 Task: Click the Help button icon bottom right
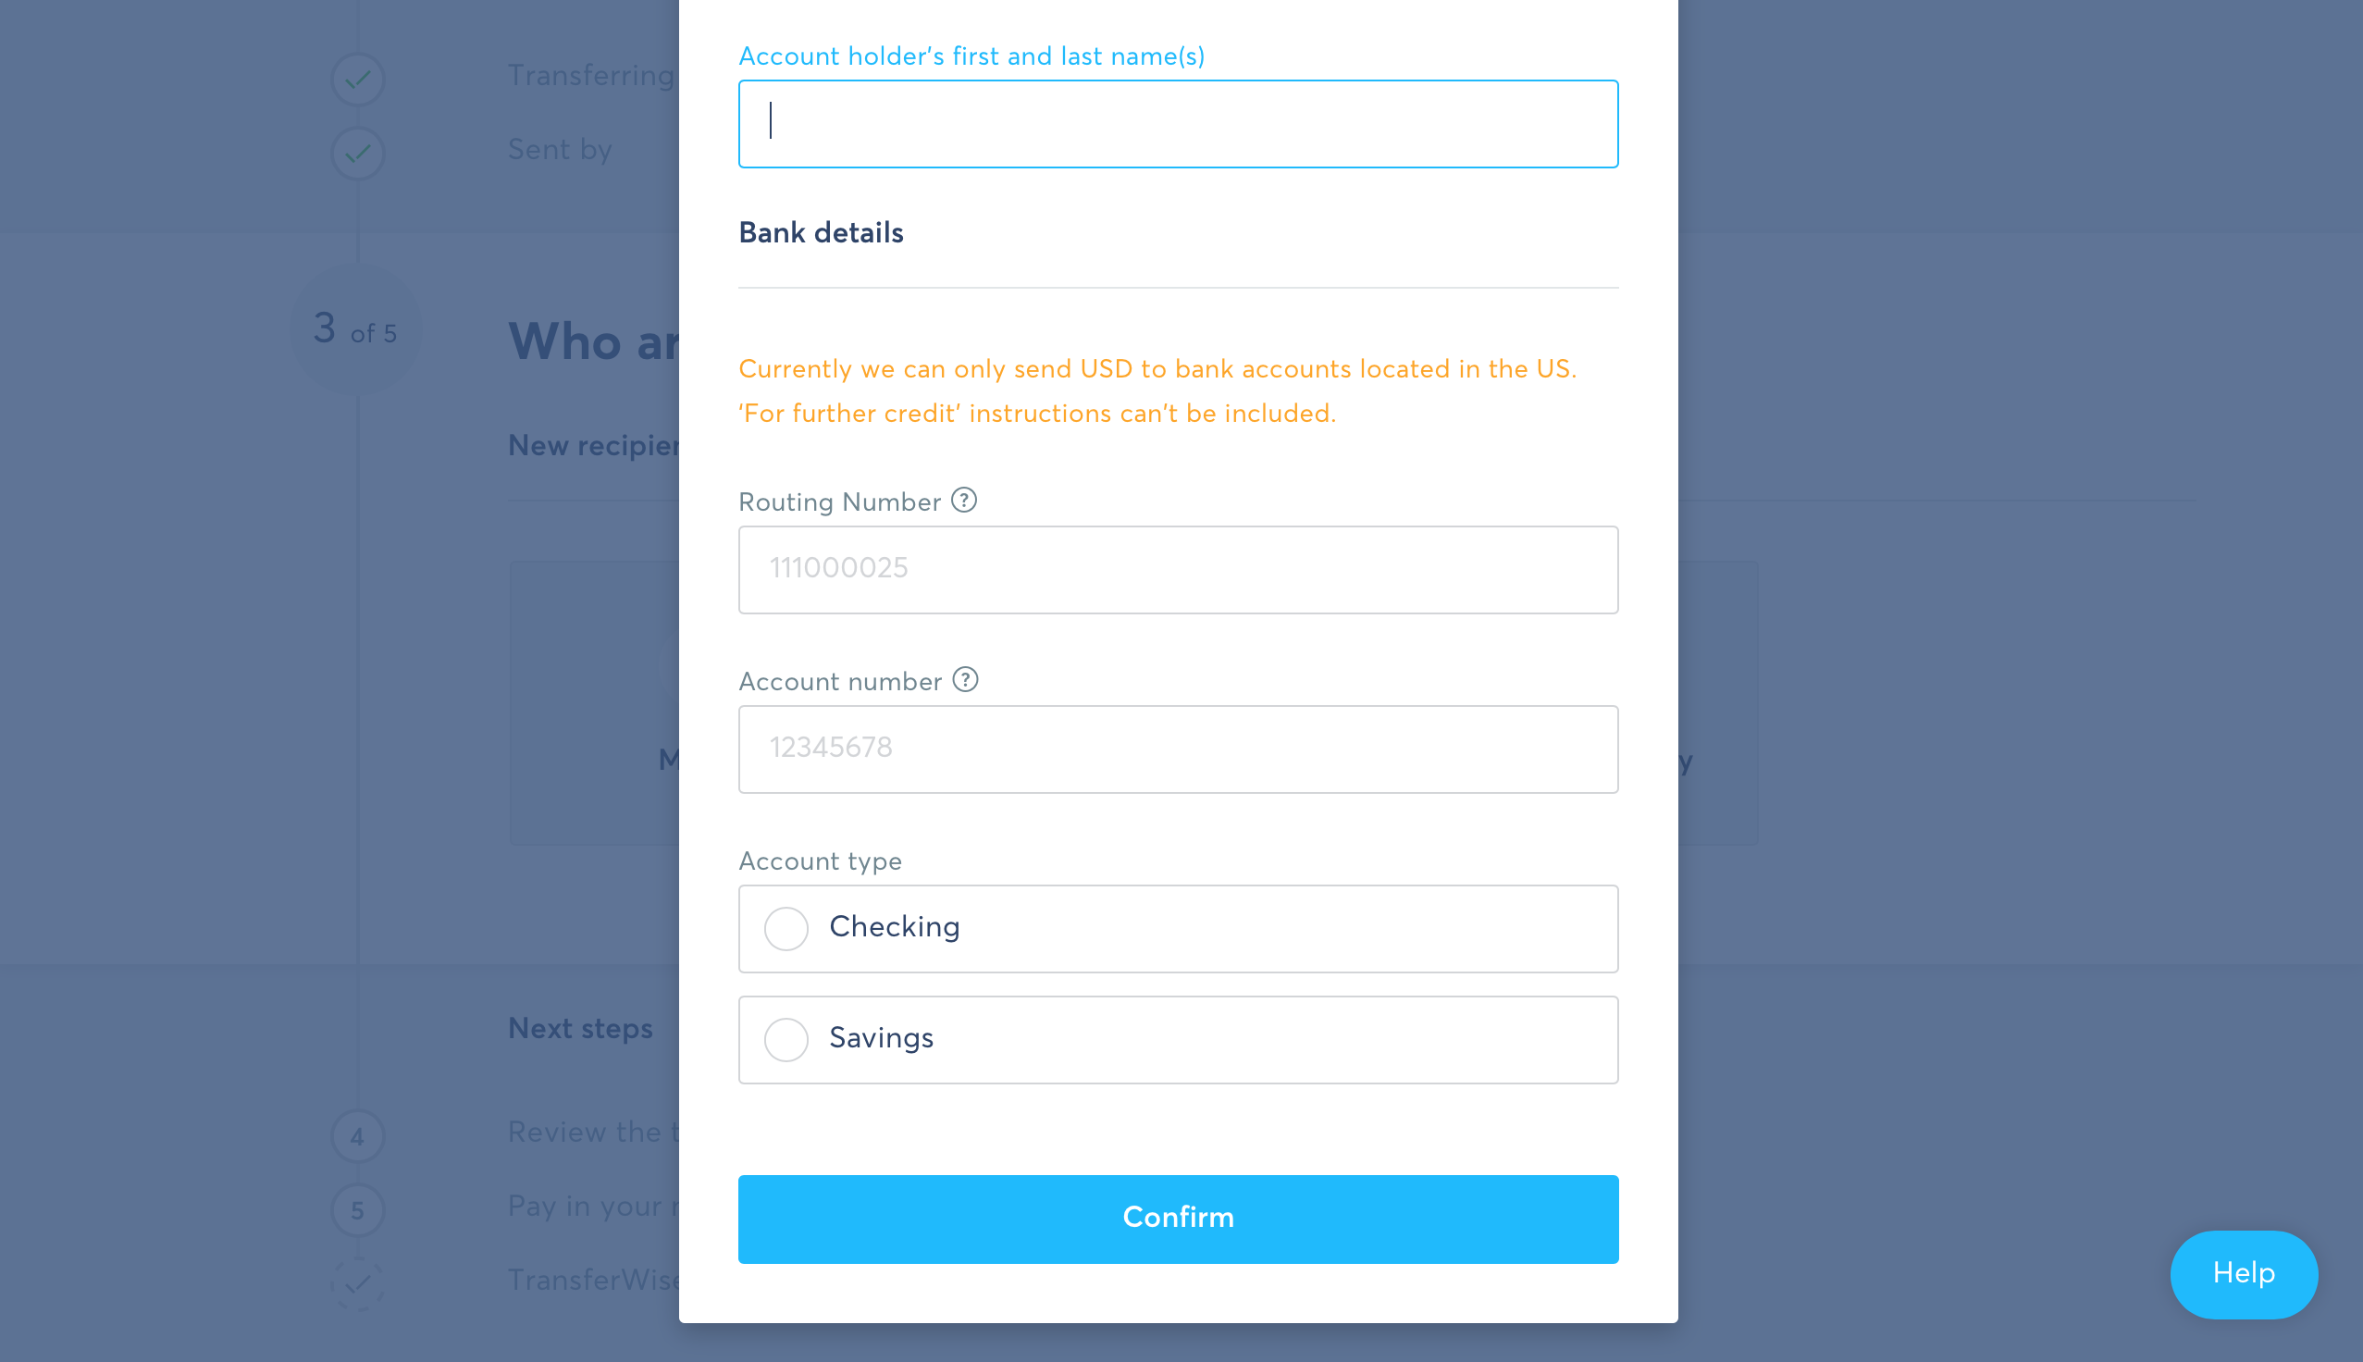click(x=2245, y=1274)
